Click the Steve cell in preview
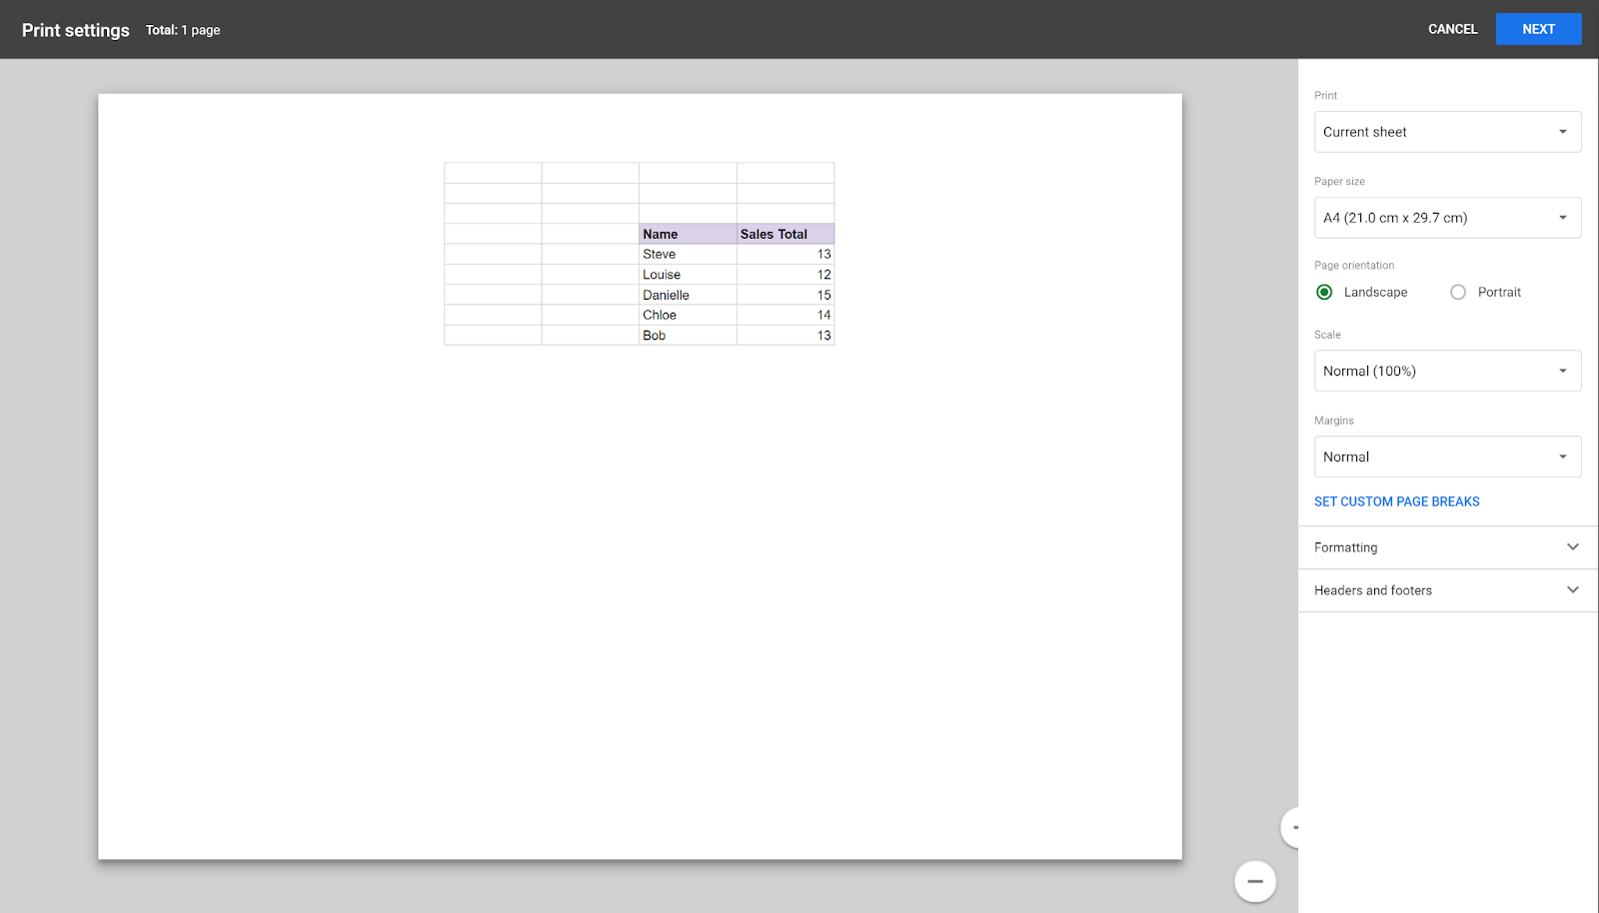The width and height of the screenshot is (1599, 913). [688, 254]
